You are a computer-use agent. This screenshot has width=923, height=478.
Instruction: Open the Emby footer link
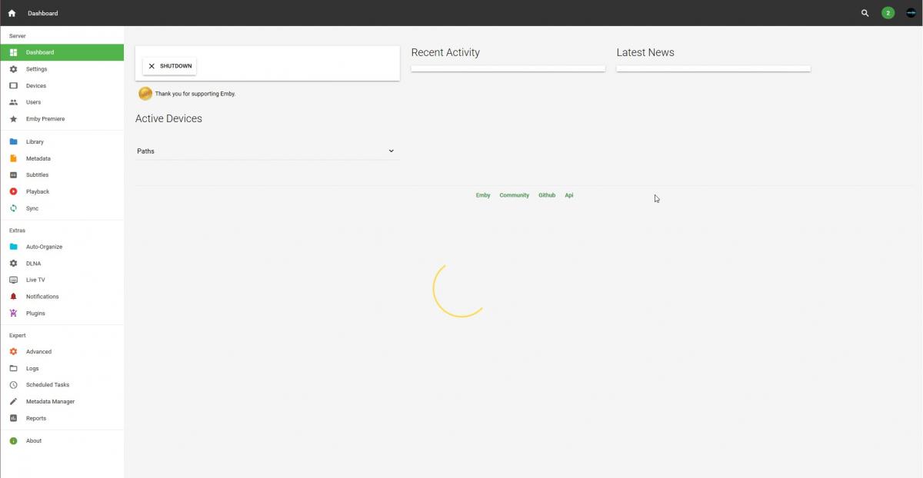(483, 195)
